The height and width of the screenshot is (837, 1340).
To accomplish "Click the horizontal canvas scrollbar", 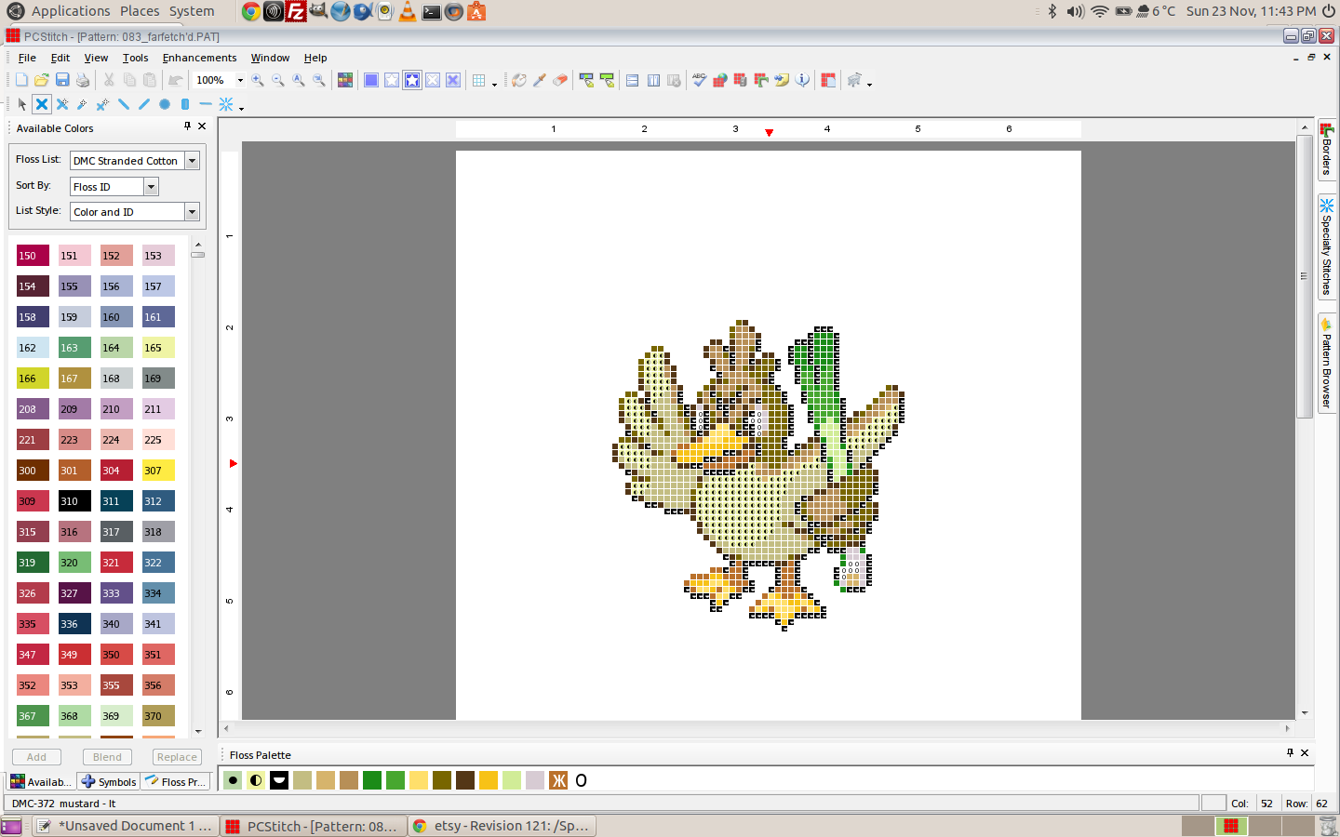I will (756, 728).
